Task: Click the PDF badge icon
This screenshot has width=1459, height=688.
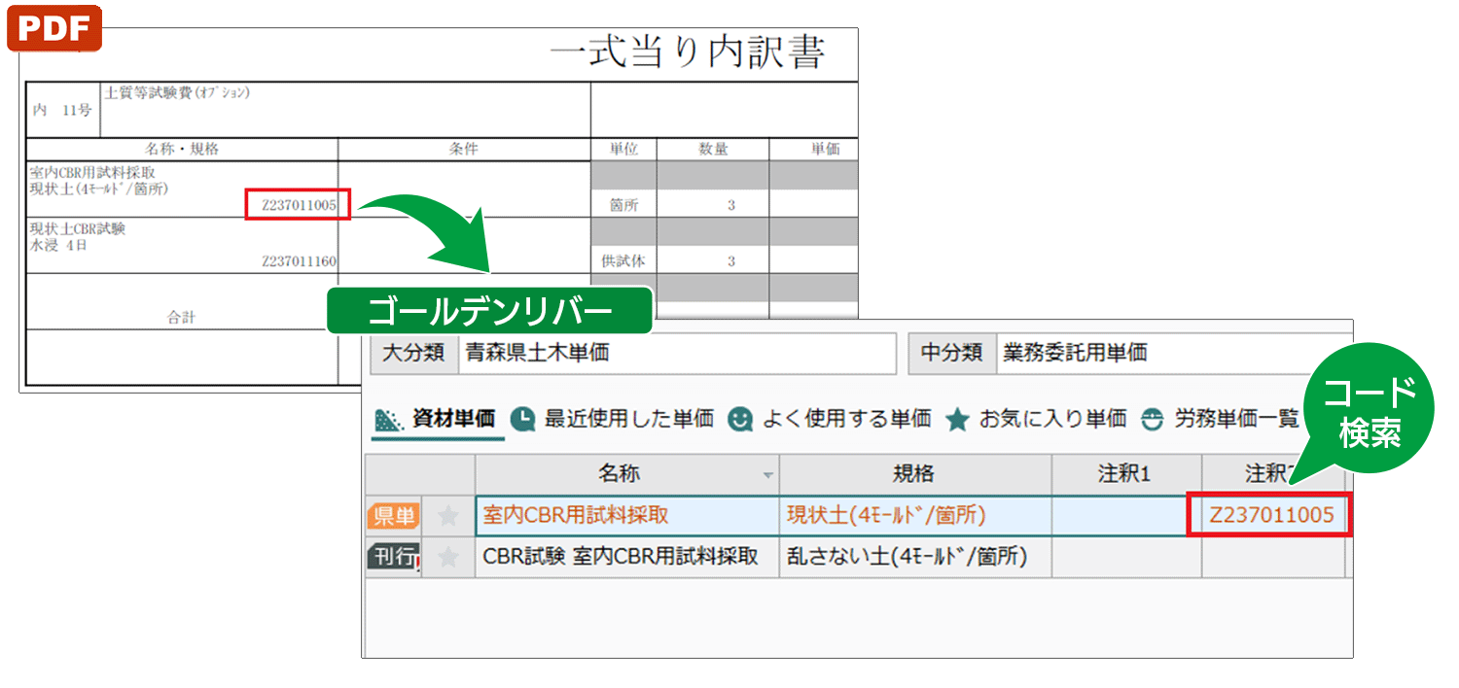Action: [53, 27]
